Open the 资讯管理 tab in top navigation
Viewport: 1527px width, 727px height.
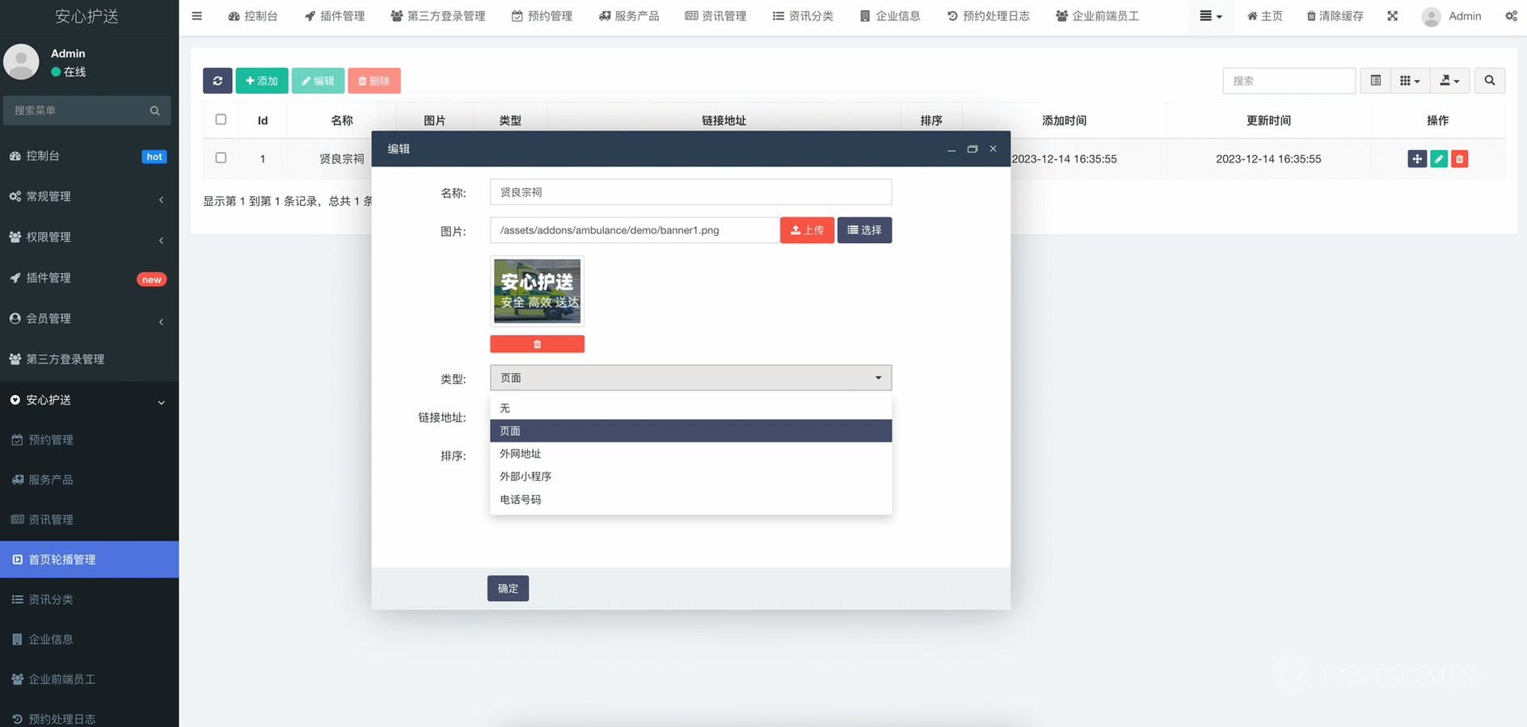(715, 16)
